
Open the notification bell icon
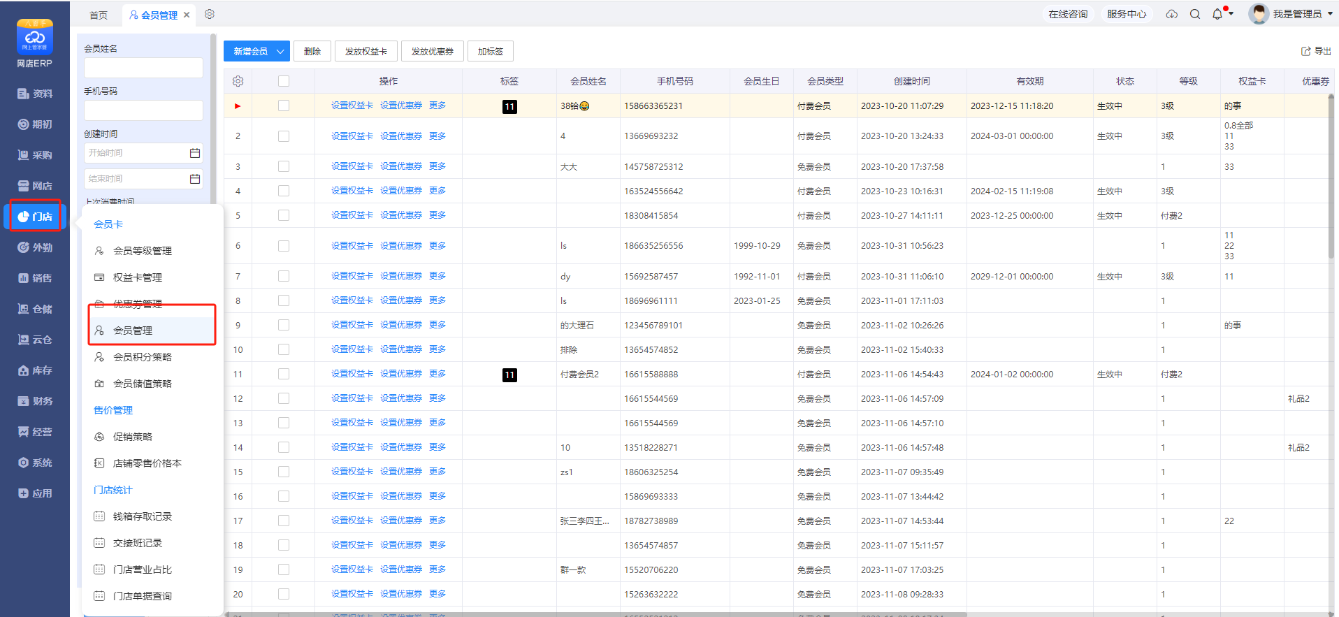(x=1217, y=14)
